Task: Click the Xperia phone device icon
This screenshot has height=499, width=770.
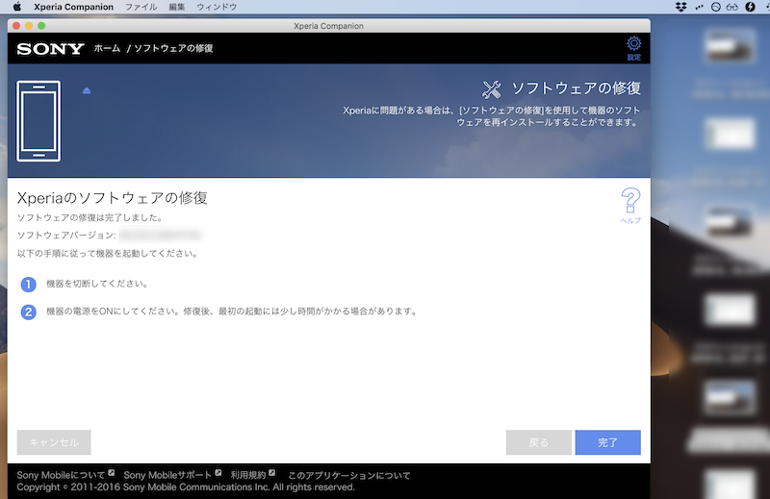Action: click(38, 118)
